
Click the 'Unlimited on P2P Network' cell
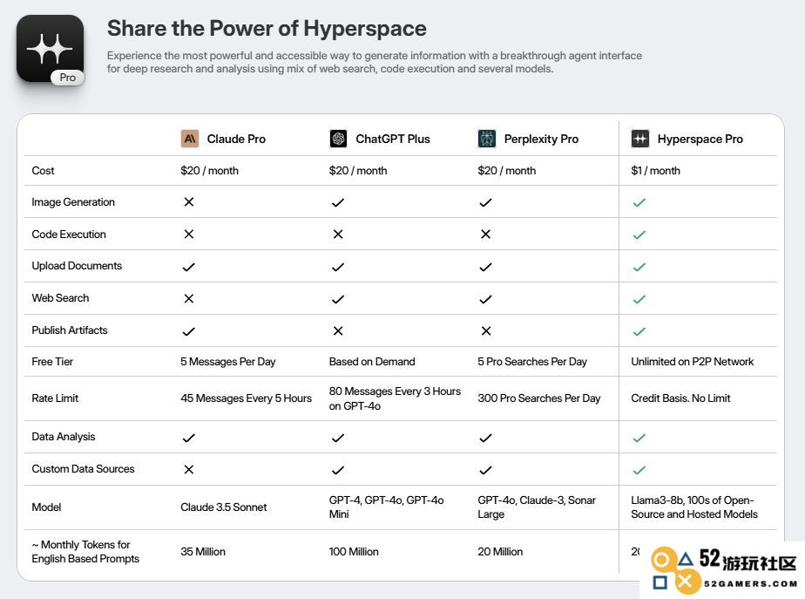(x=693, y=362)
